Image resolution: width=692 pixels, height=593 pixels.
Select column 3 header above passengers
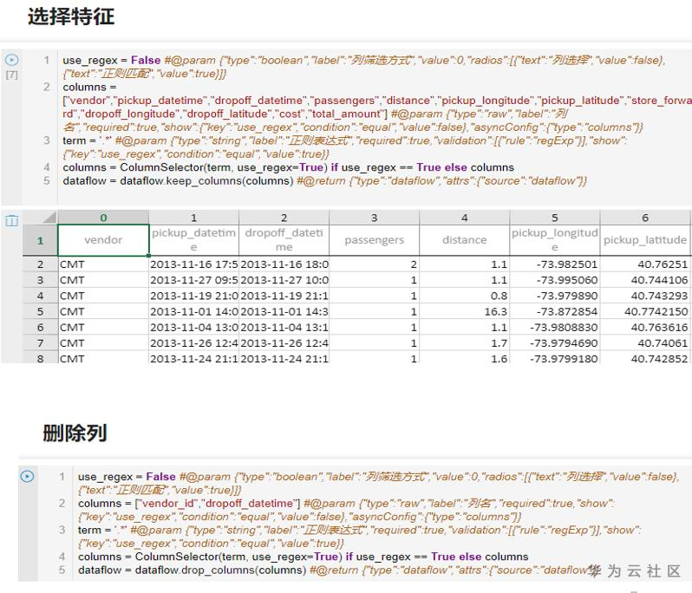click(x=375, y=218)
